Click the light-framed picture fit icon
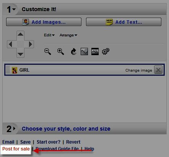The width and height of the screenshot is (169, 157). (x=84, y=51)
